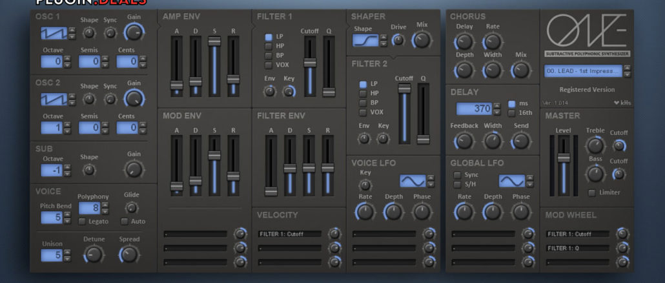
Task: Click the Global LFO Depth knob
Action: (493, 211)
